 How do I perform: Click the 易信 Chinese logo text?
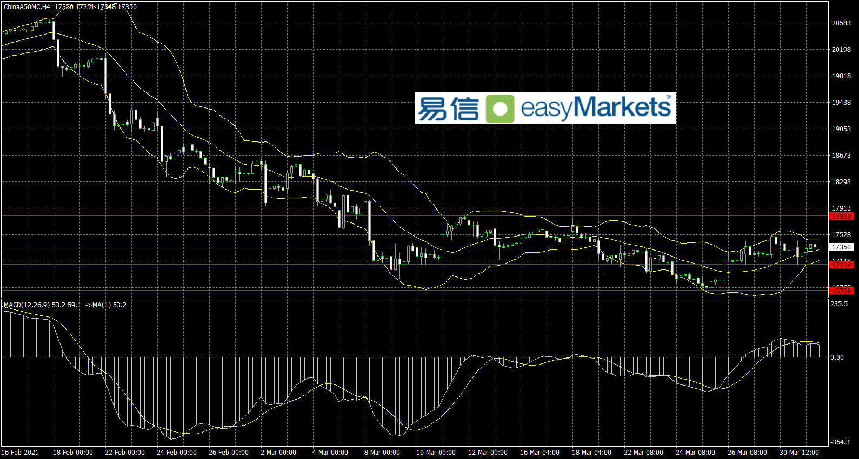(x=448, y=109)
